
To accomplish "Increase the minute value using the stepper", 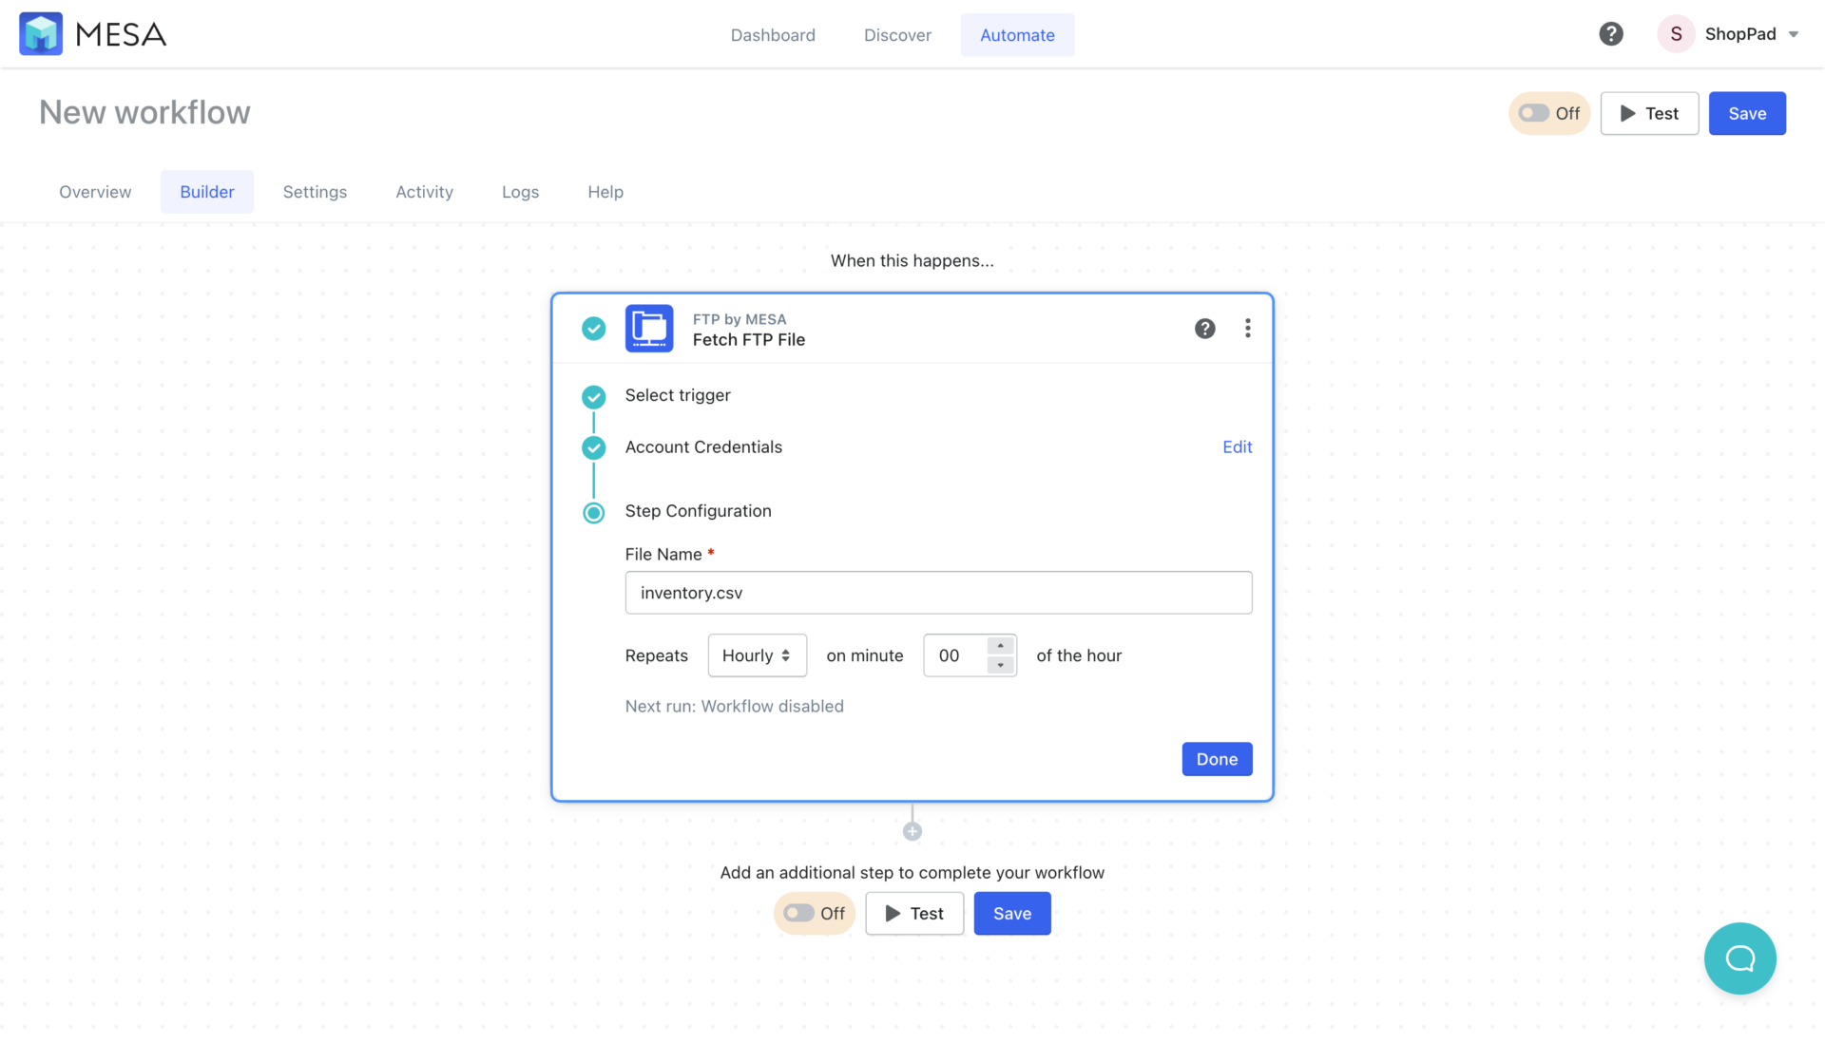I will pyautogui.click(x=999, y=647).
